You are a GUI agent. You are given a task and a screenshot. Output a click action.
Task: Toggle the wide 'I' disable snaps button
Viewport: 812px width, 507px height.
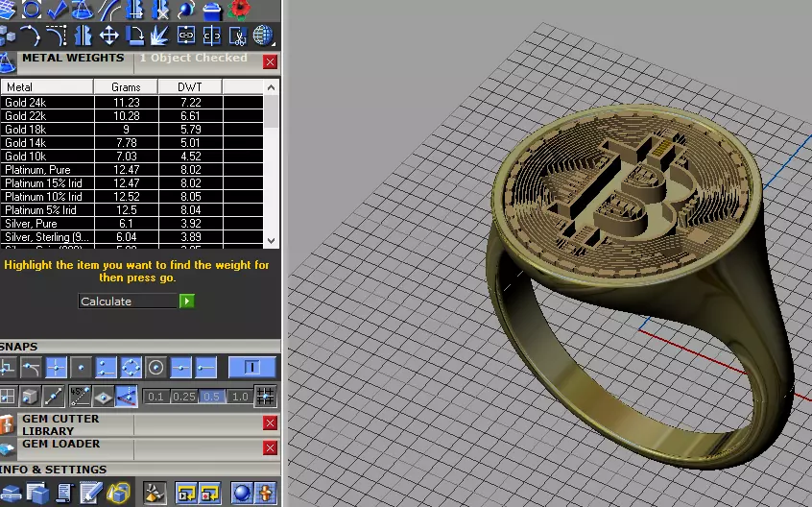coord(251,368)
